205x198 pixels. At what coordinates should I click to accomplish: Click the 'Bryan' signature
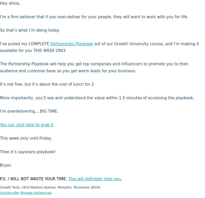[x=6, y=165]
